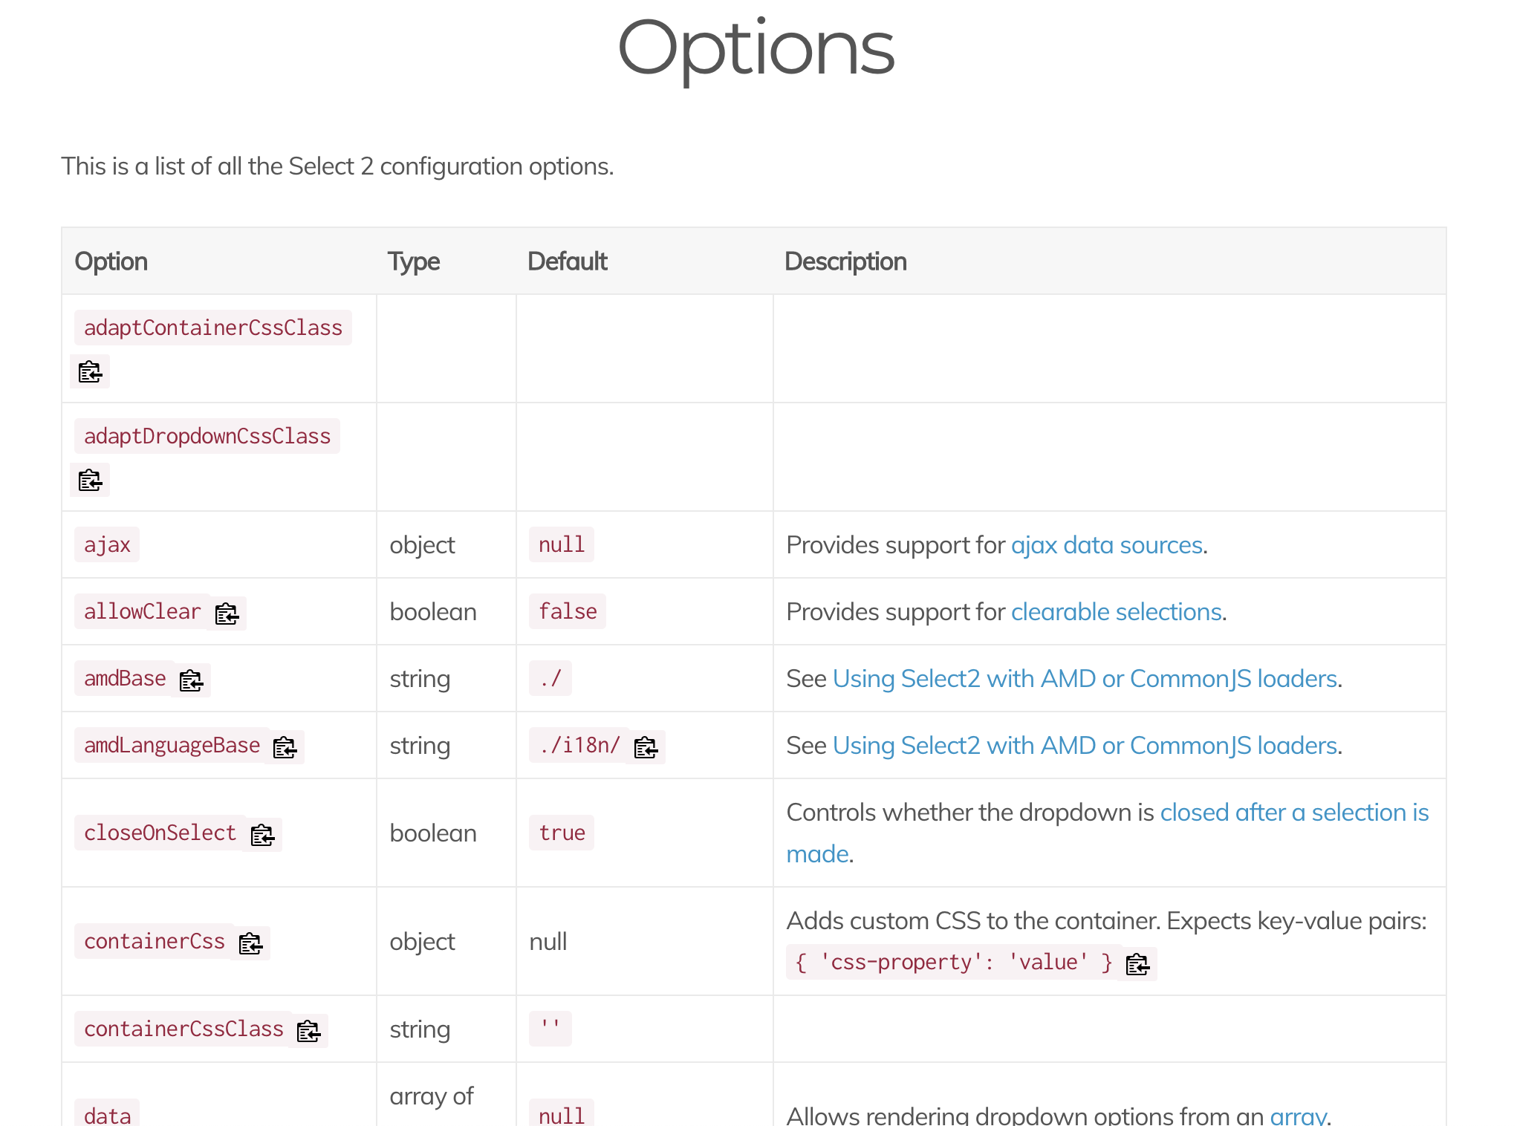Viewport: 1517px width, 1126px height.
Task: Copy the containerCssClass option name
Action: (309, 1031)
